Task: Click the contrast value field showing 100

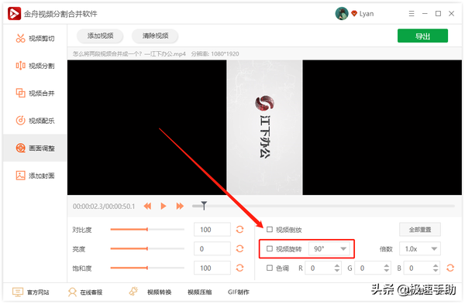Action: tap(212, 230)
